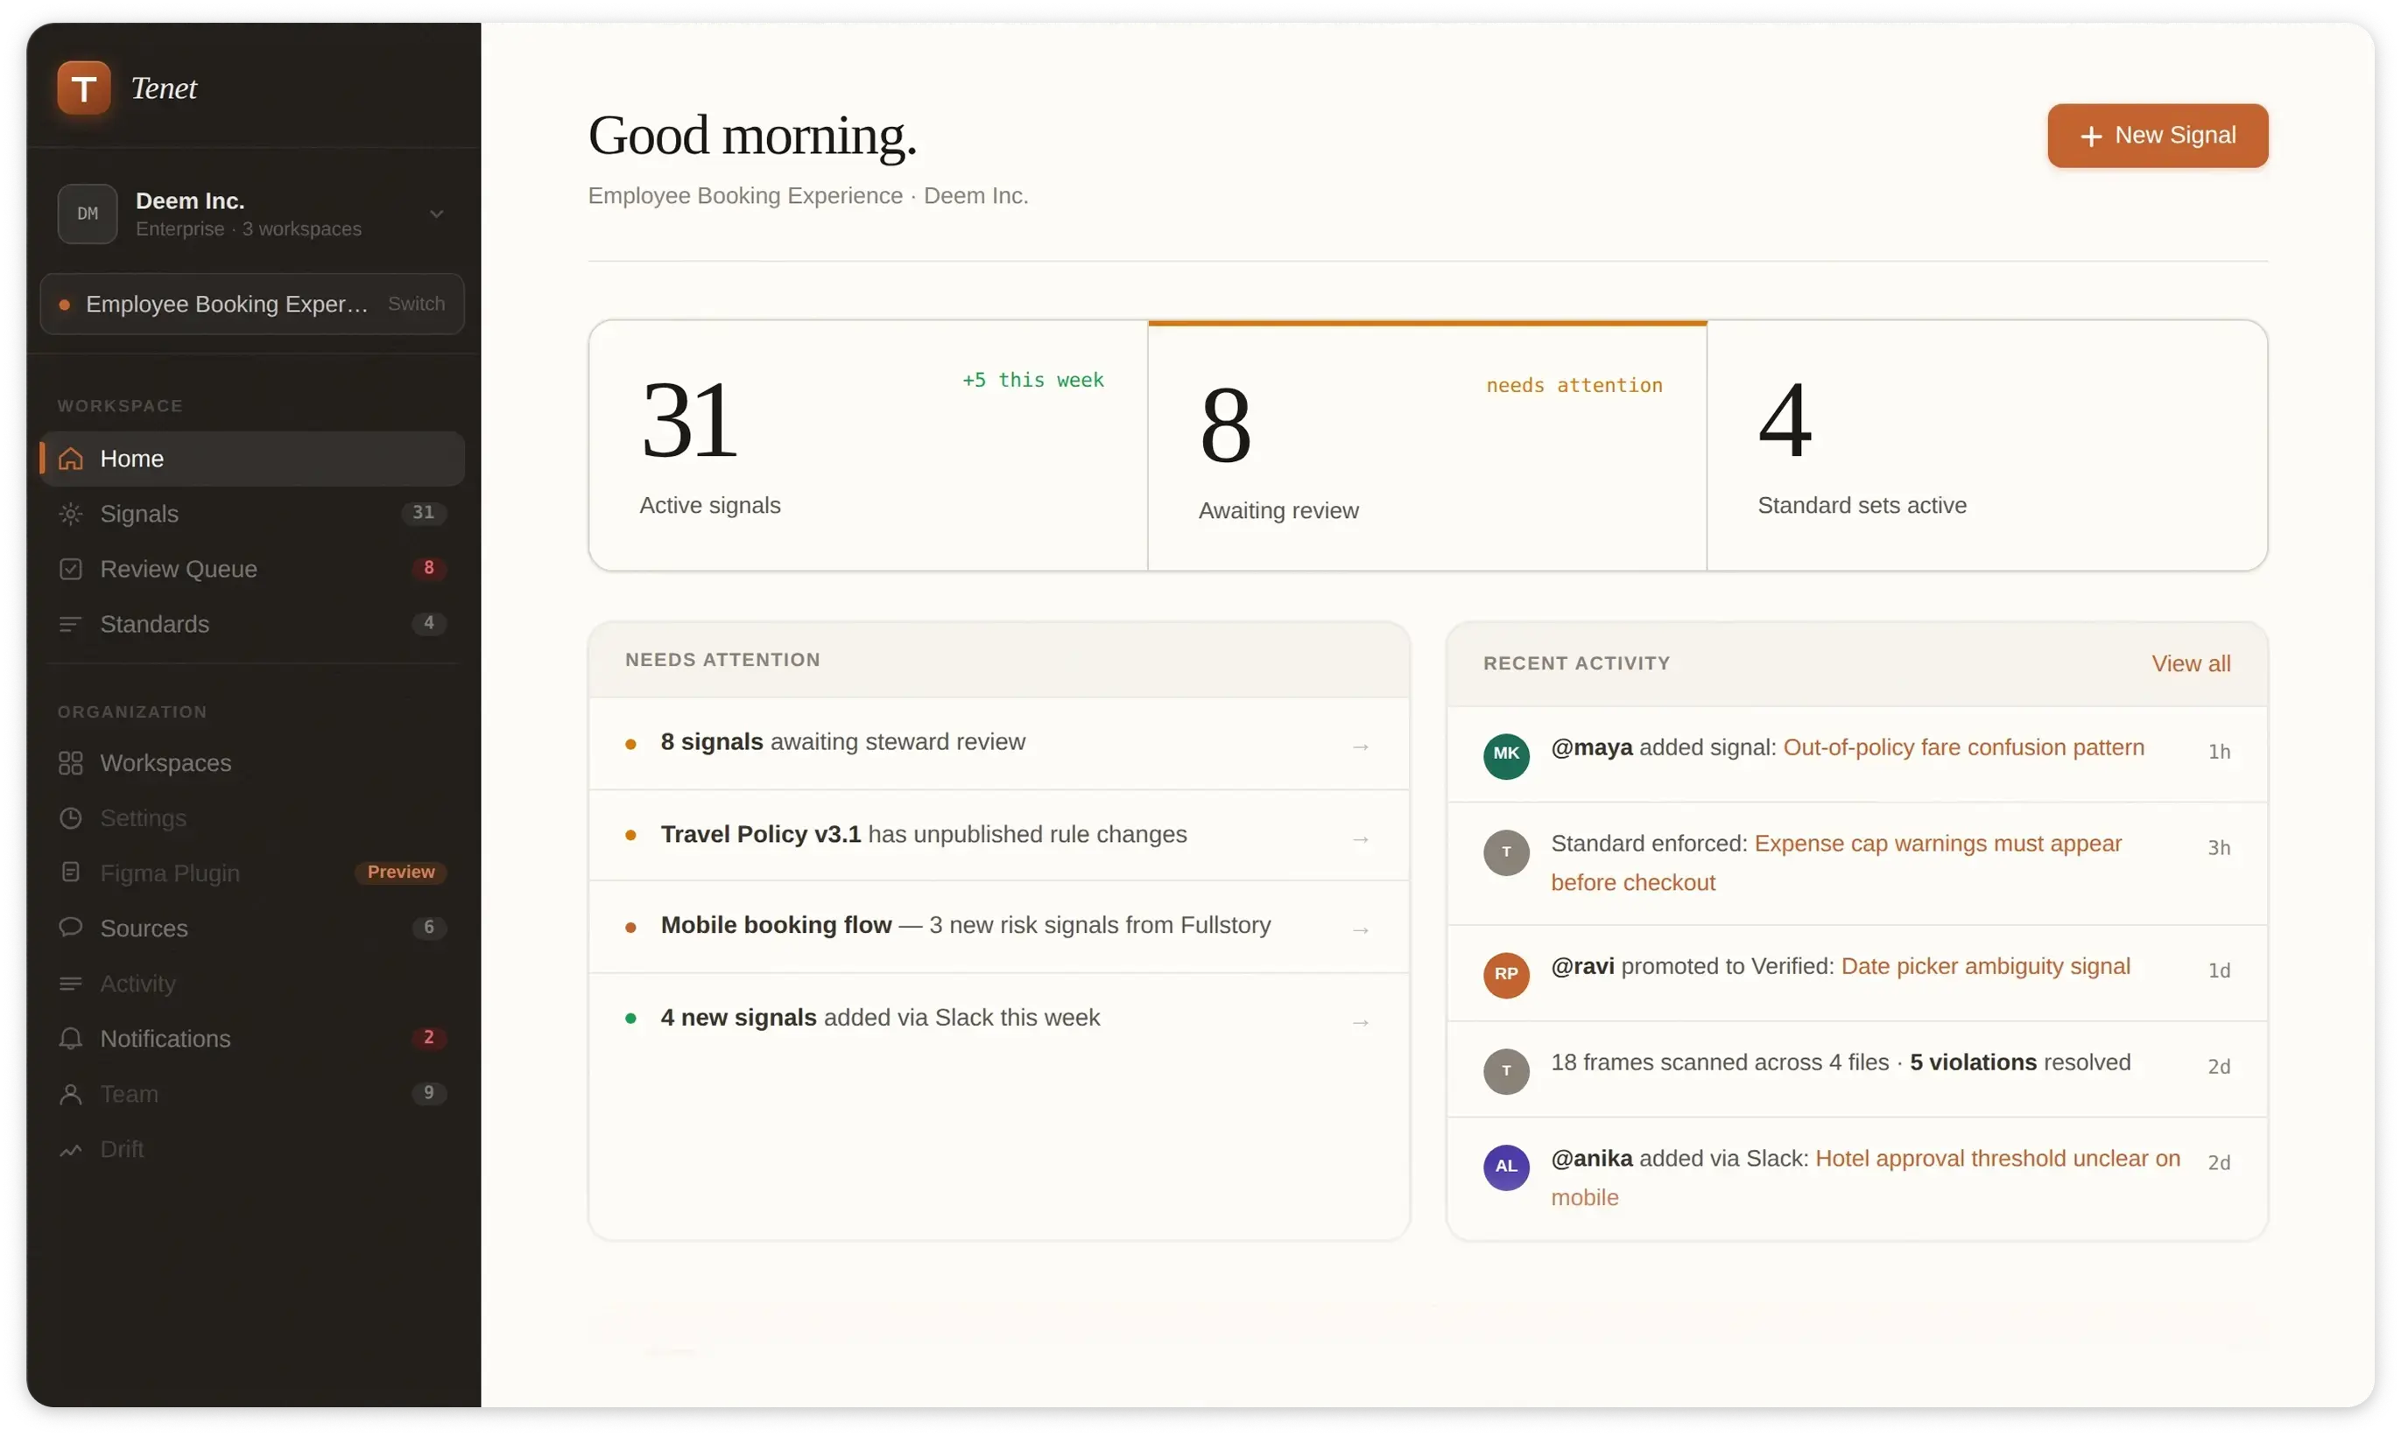Open arrow for Travel Policy v3.1 row
The width and height of the screenshot is (2401, 1437).
tap(1361, 838)
